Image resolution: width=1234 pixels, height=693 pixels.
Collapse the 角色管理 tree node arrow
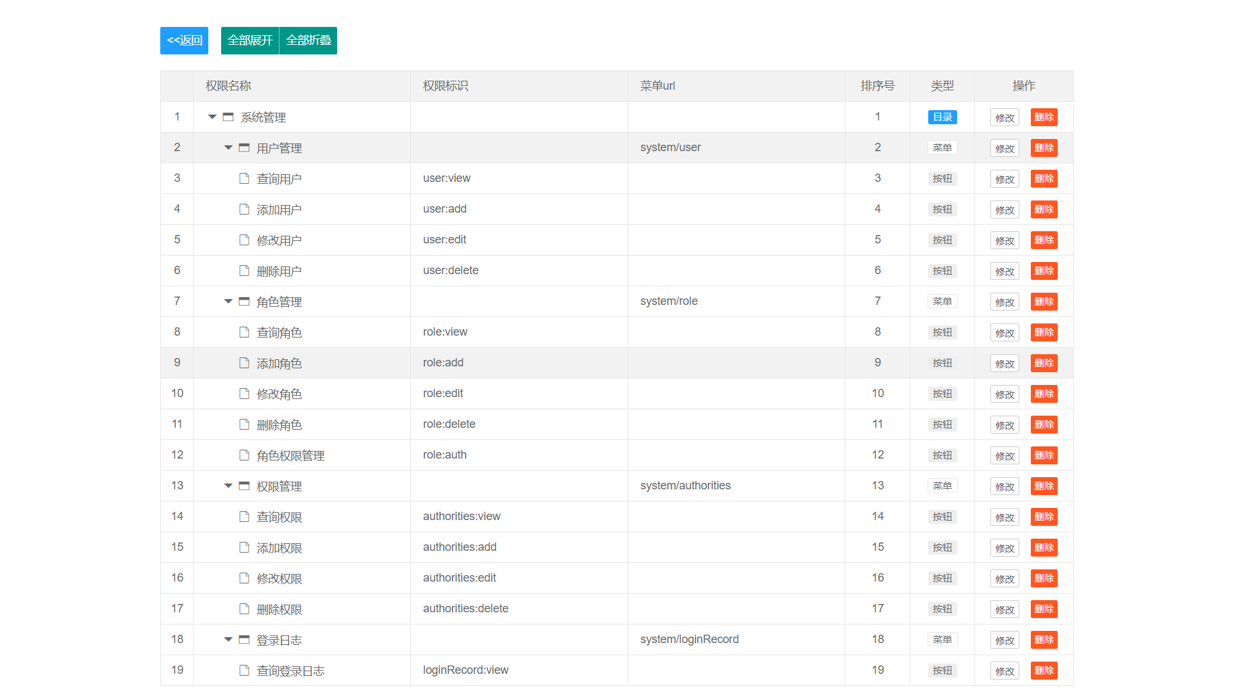coord(228,302)
